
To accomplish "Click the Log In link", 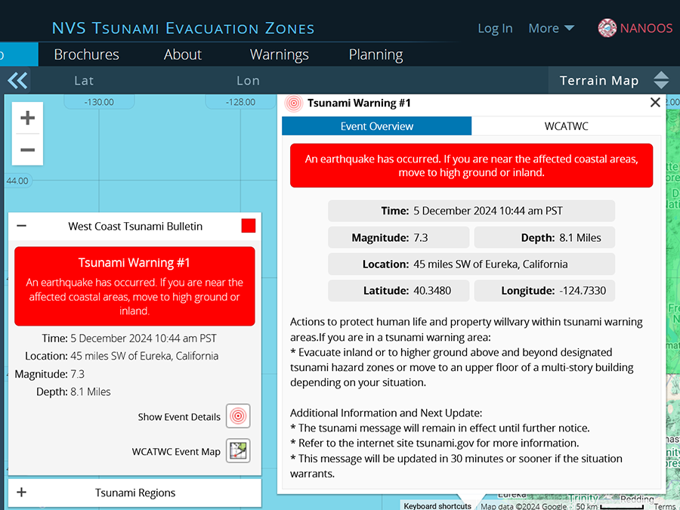I will click(495, 29).
